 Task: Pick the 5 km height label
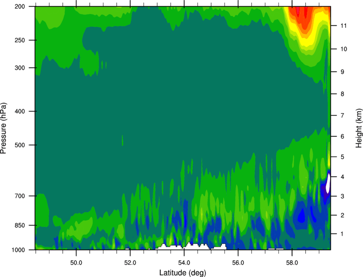pos(343,157)
